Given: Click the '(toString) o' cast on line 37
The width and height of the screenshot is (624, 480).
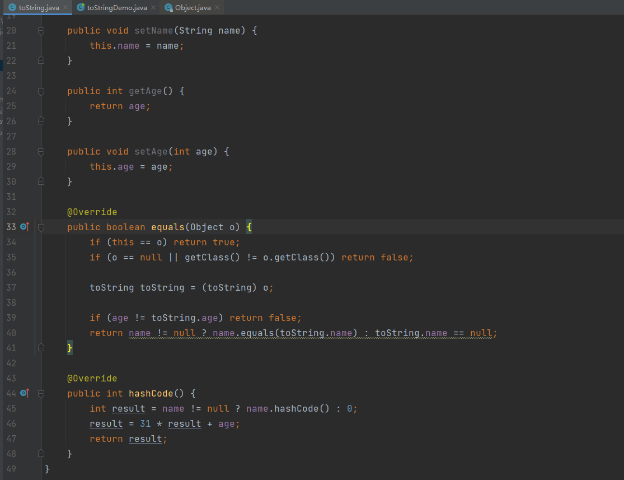Looking at the screenshot, I should coord(235,287).
